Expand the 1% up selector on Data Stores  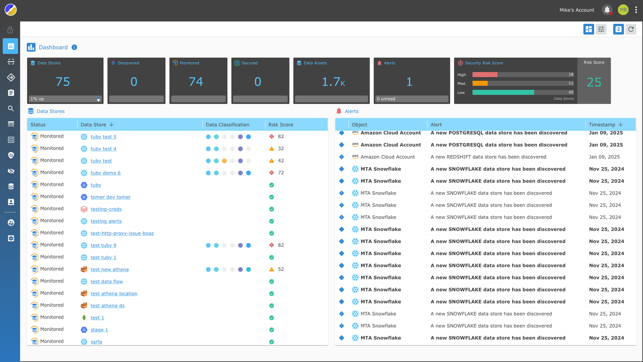(x=98, y=99)
